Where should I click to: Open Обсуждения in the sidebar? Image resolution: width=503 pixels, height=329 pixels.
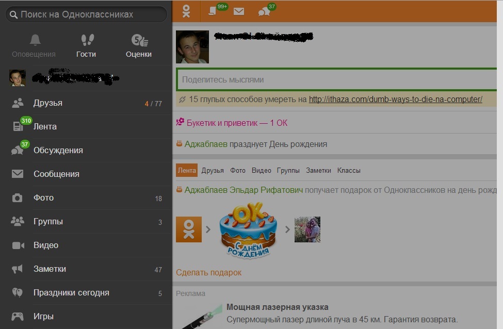pyautogui.click(x=86, y=151)
